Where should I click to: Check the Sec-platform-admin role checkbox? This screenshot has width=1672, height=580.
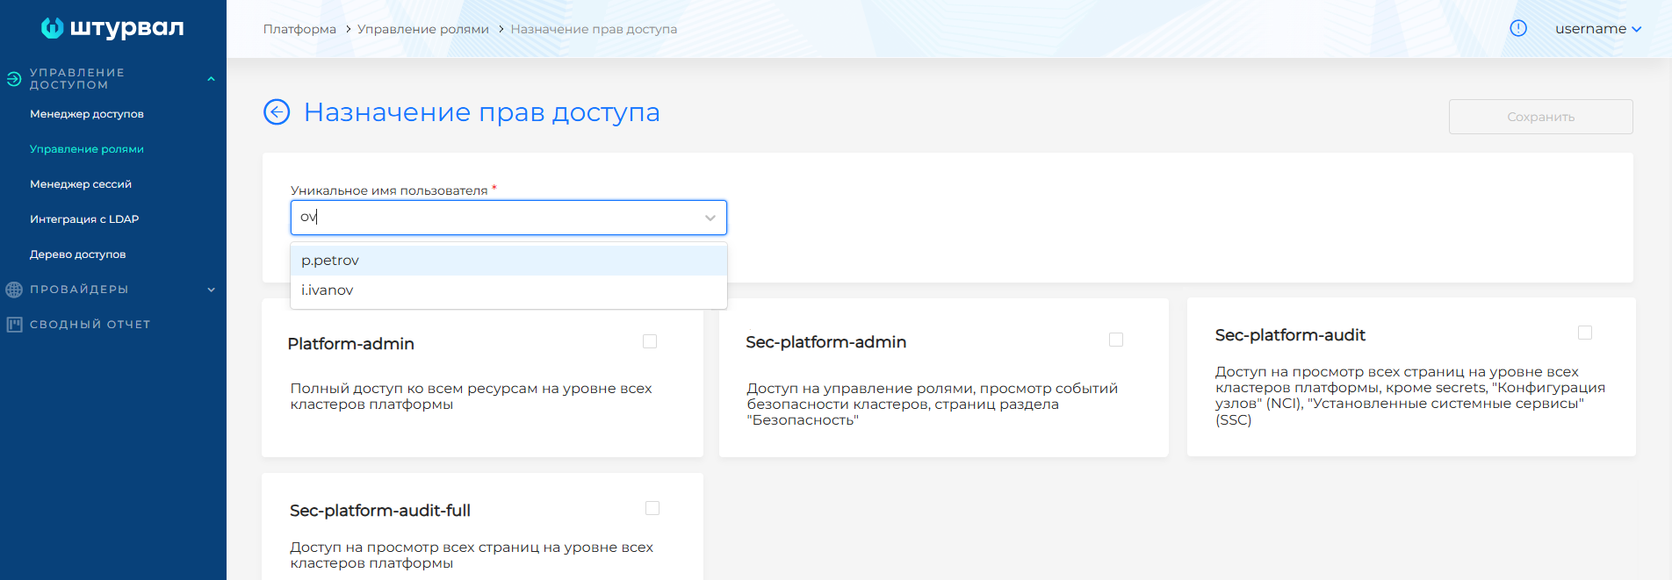coord(1116,340)
